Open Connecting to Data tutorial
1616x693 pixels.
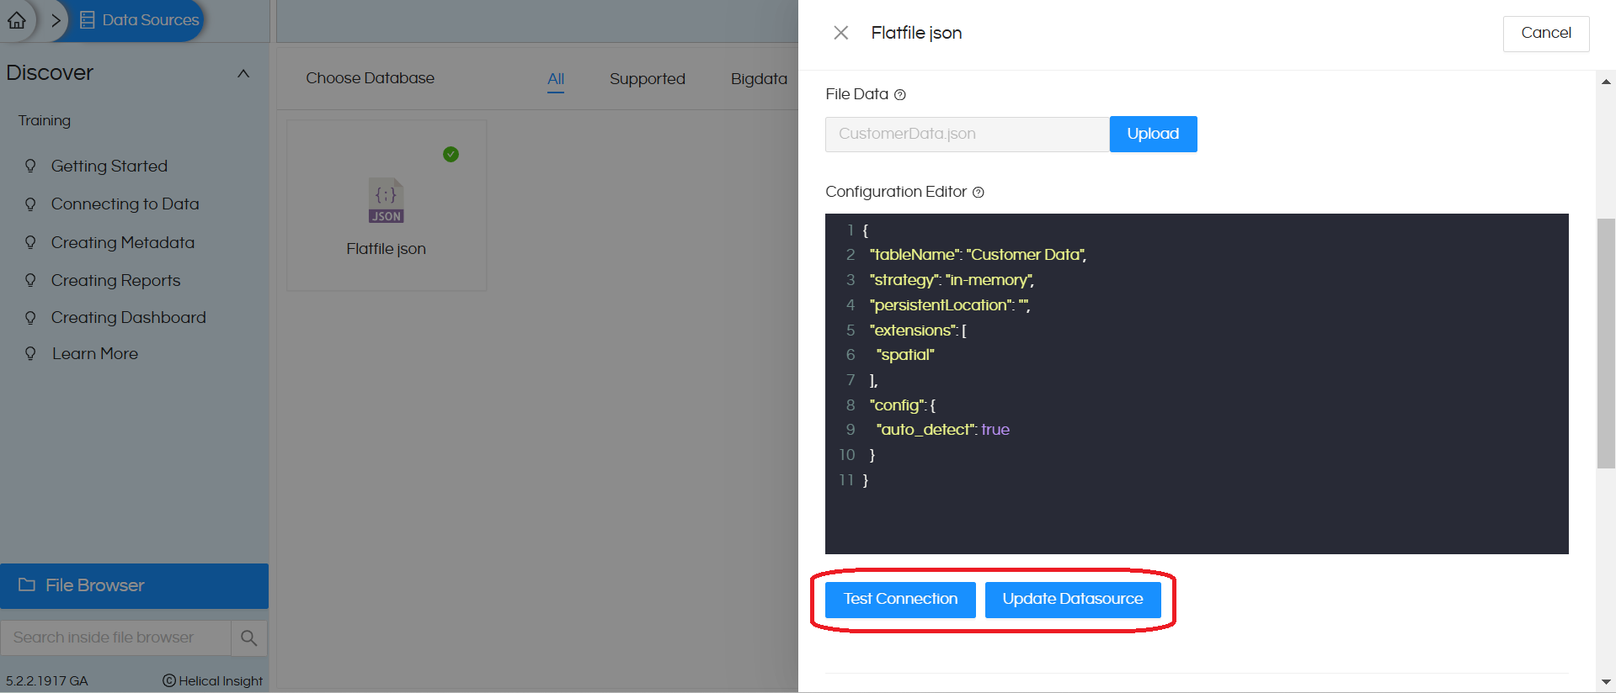pyautogui.click(x=125, y=204)
